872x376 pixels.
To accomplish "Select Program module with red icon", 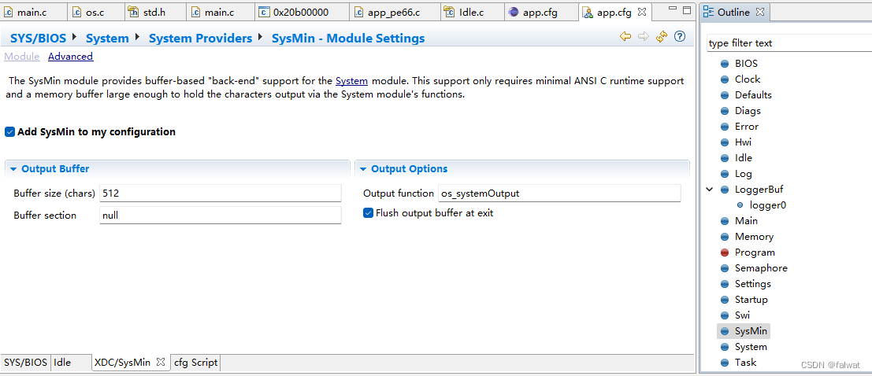I will [754, 253].
